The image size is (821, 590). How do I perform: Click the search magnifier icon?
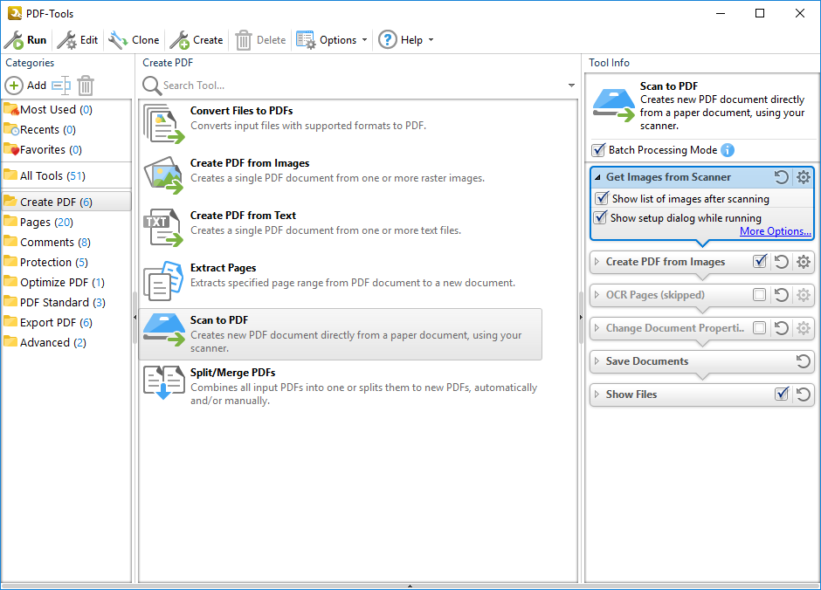point(152,86)
